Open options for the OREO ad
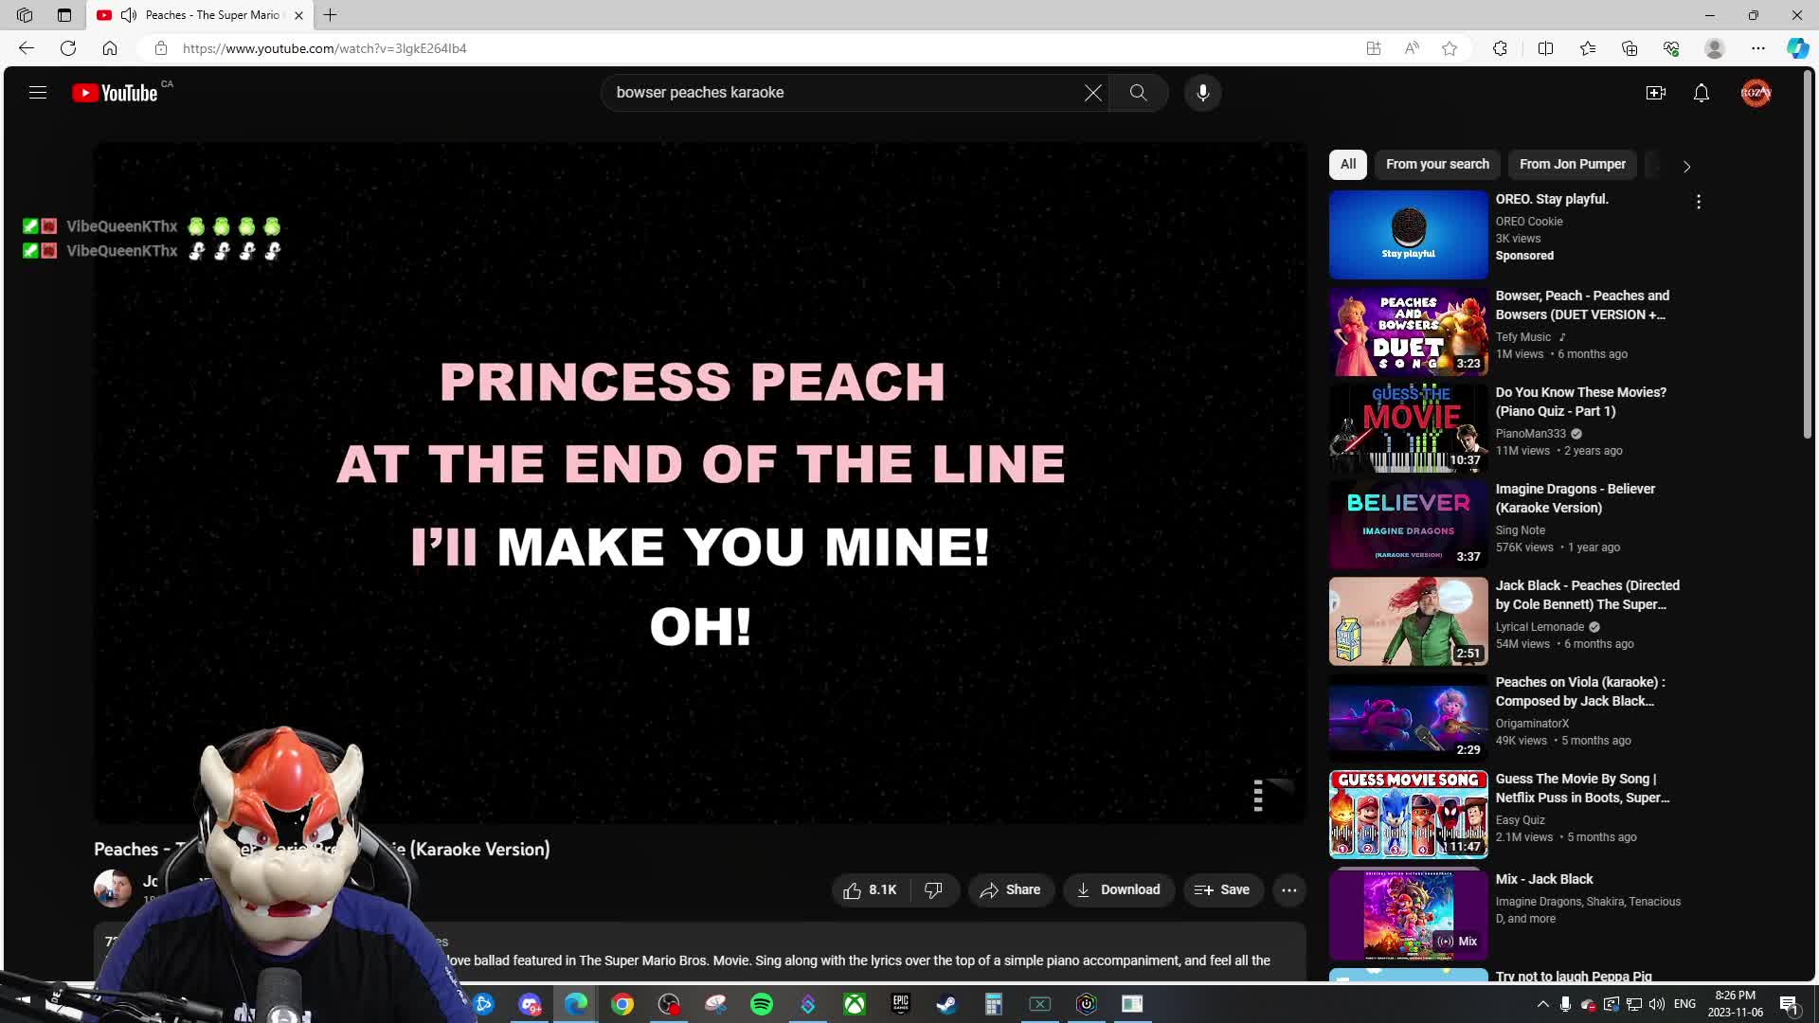The image size is (1819, 1023). point(1699,202)
